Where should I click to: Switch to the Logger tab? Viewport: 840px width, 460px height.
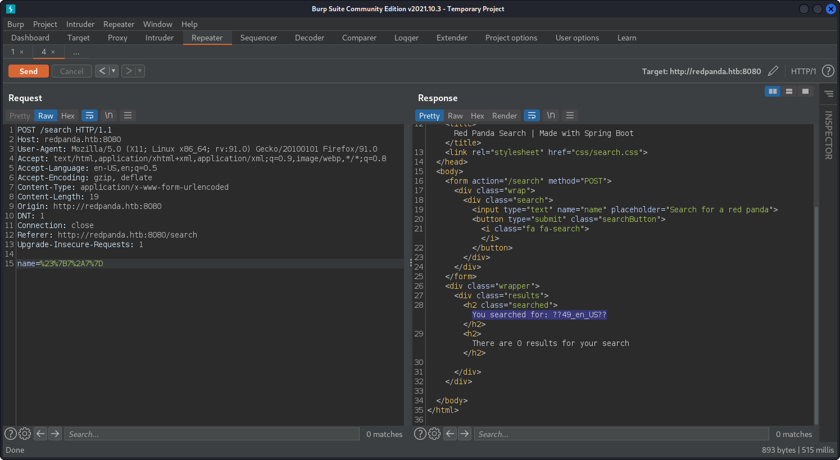[x=406, y=38]
